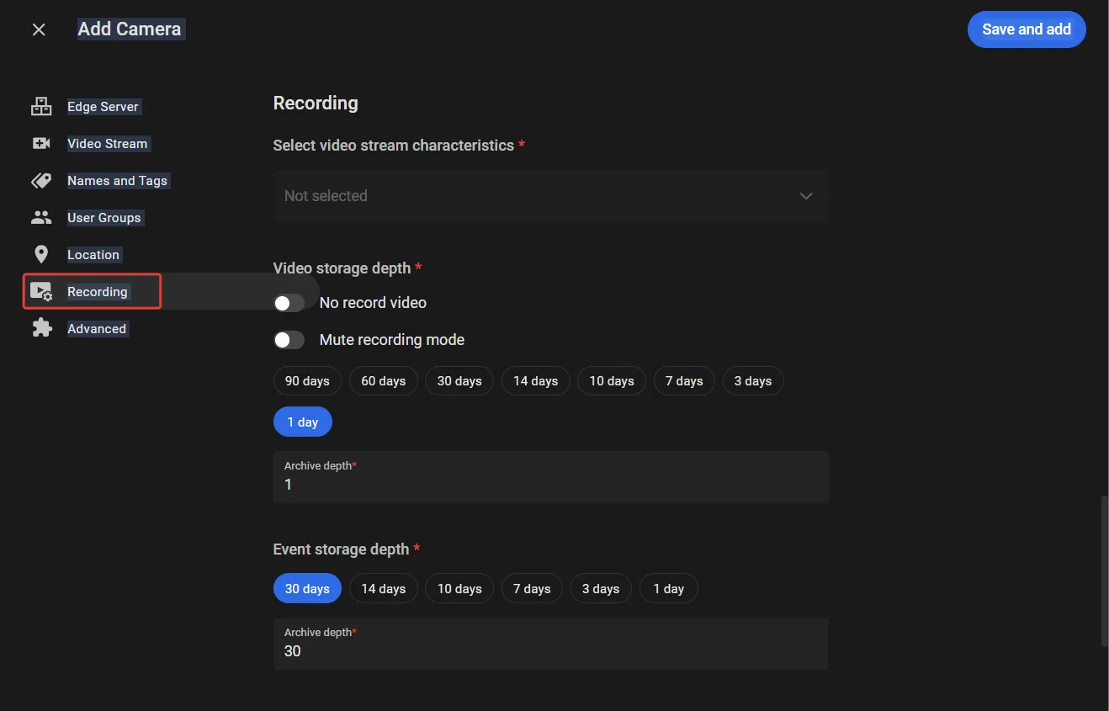Select 30 days event storage depth
The image size is (1109, 711).
tap(307, 589)
